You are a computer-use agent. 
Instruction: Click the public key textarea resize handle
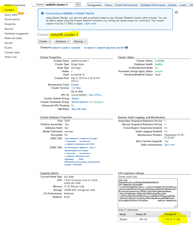tap(175, 206)
